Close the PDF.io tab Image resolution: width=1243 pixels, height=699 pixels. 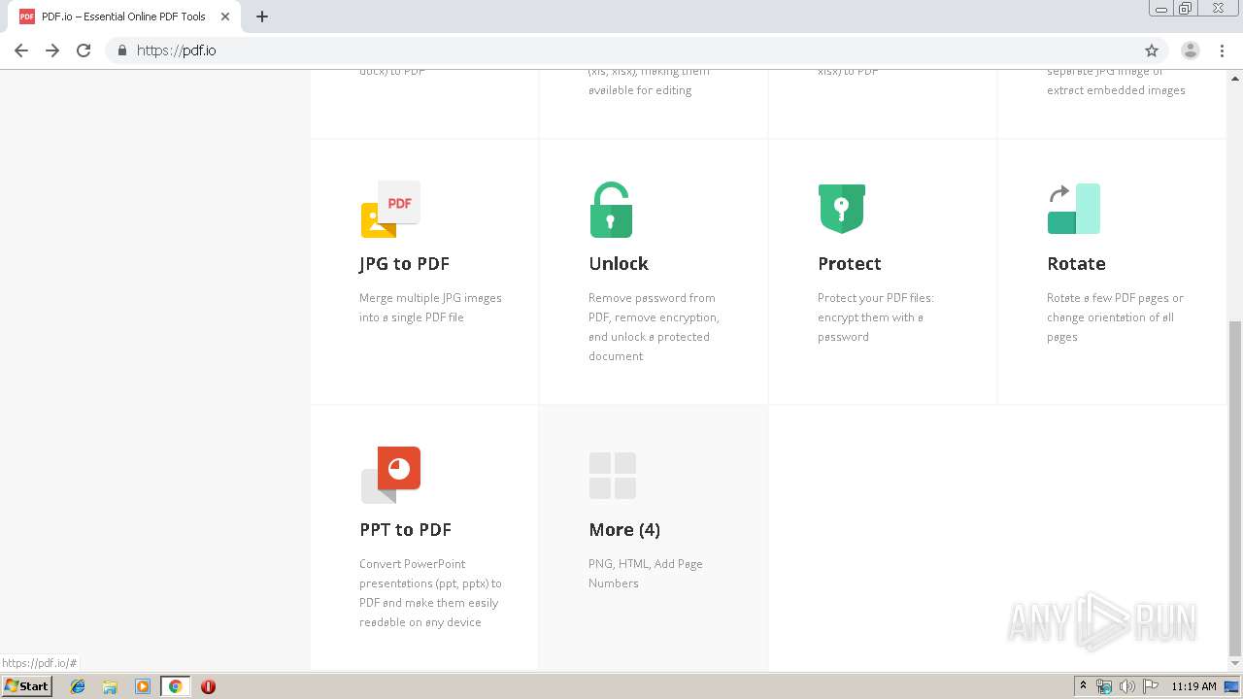[225, 17]
